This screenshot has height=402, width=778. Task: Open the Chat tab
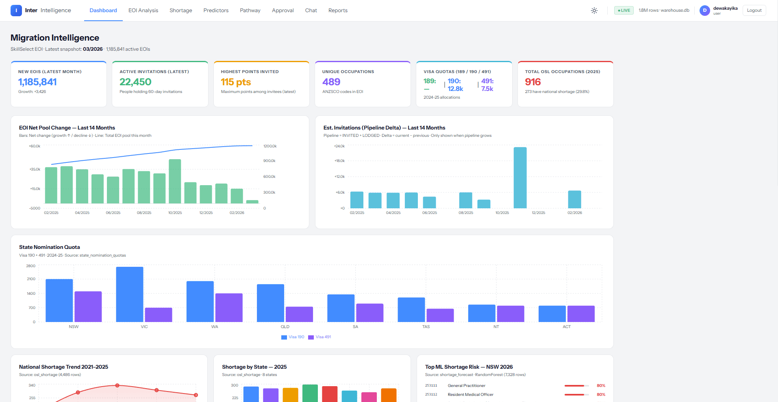click(x=311, y=11)
